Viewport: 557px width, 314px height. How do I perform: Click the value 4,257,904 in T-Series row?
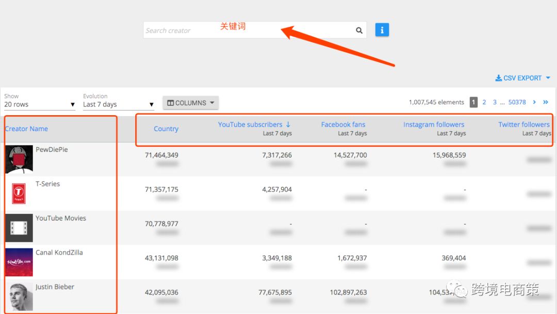coord(277,190)
